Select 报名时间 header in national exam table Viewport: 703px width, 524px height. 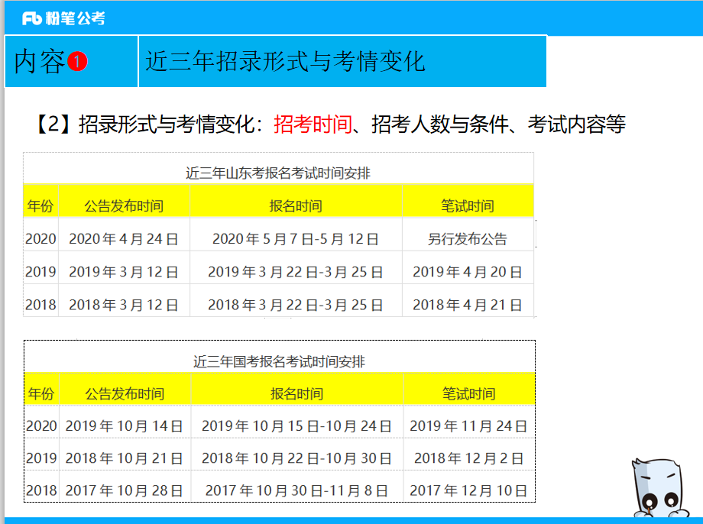pos(296,394)
